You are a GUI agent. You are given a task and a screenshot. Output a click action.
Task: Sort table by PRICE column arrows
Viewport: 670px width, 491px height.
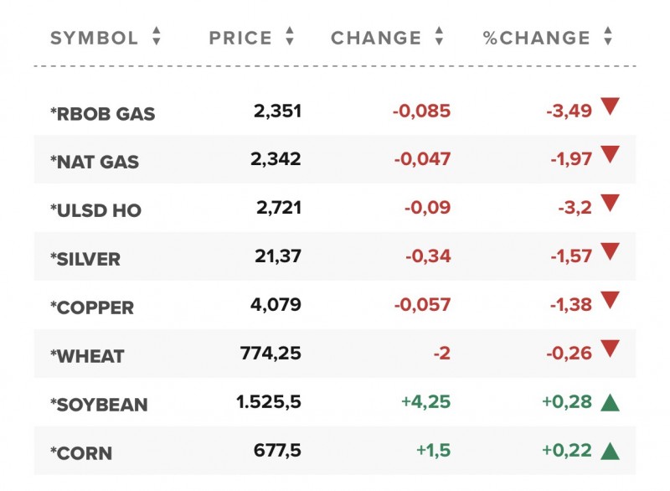[290, 37]
